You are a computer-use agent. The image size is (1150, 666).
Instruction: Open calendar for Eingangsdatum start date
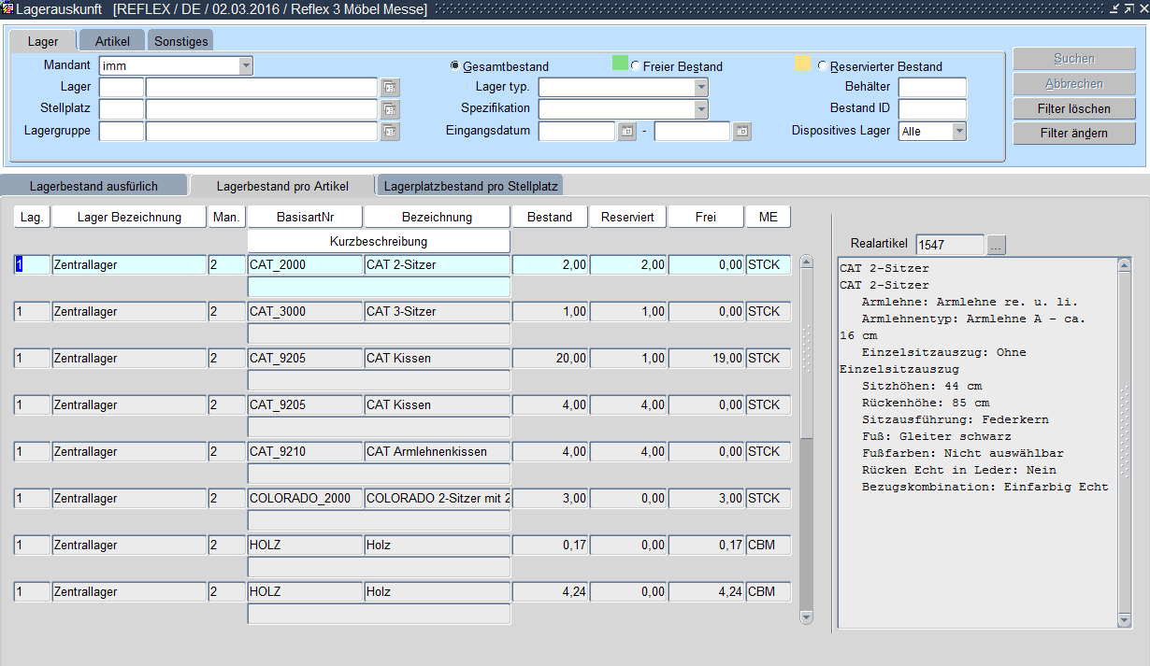627,132
